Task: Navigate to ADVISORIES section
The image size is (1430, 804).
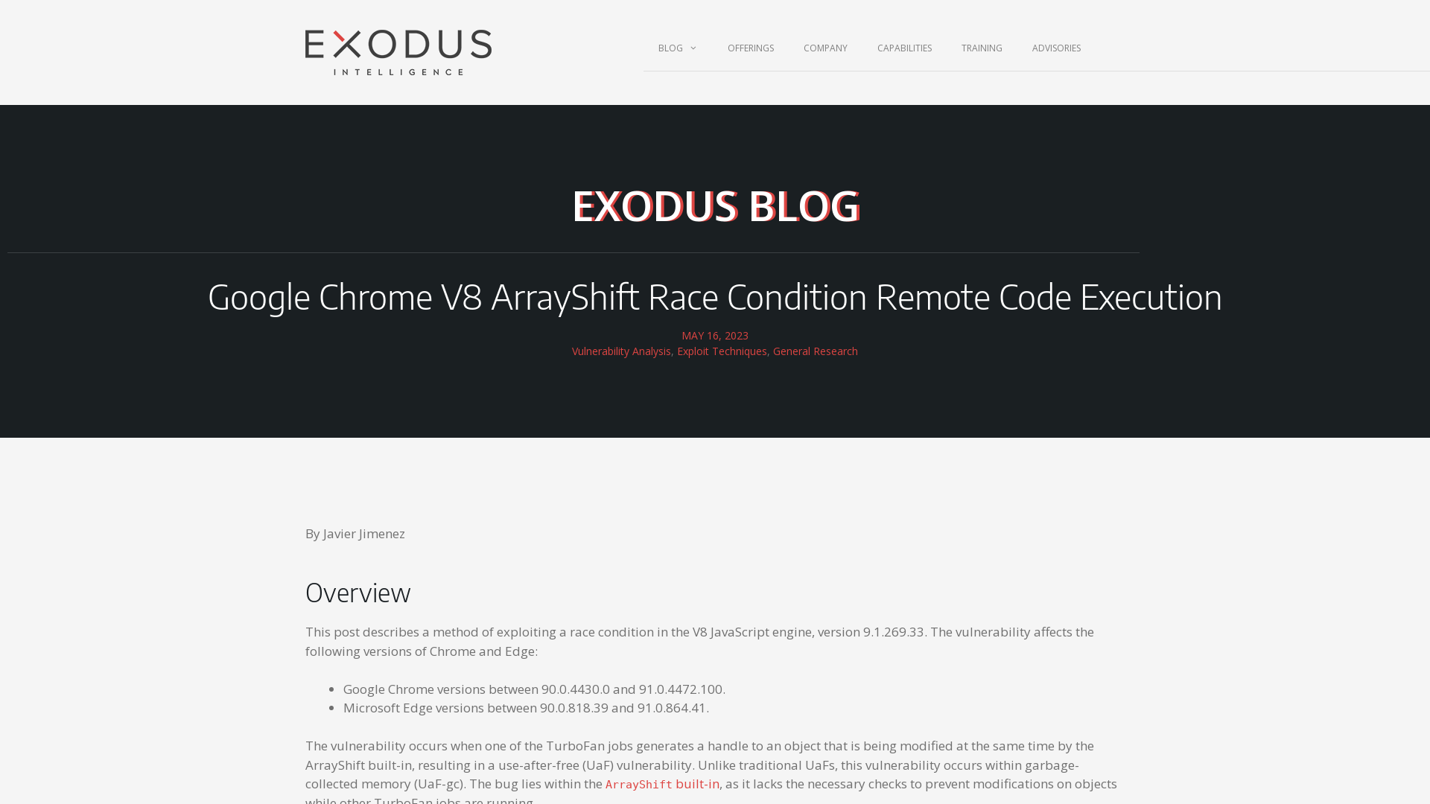Action: (1056, 47)
